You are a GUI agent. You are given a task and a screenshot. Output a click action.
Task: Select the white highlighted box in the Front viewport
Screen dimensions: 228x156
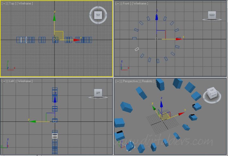tap(137, 49)
